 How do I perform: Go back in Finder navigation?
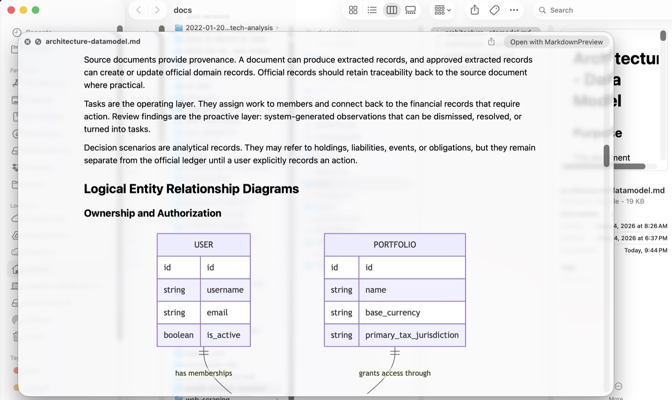[139, 10]
